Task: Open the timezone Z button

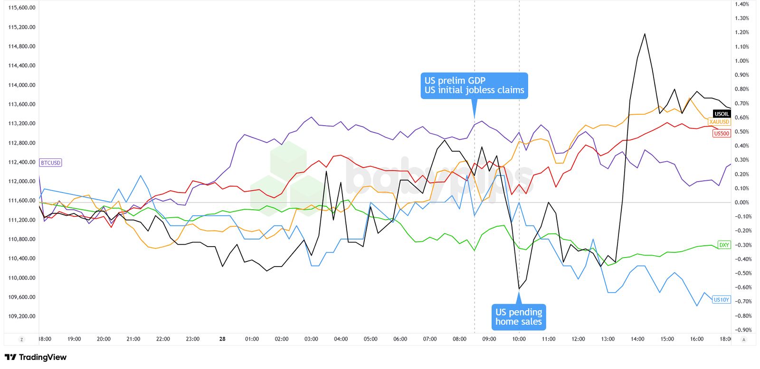Action: pyautogui.click(x=21, y=340)
